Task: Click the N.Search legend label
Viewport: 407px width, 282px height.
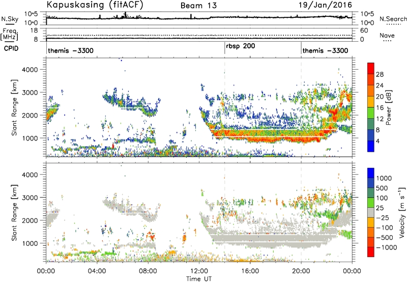Action: (393, 19)
